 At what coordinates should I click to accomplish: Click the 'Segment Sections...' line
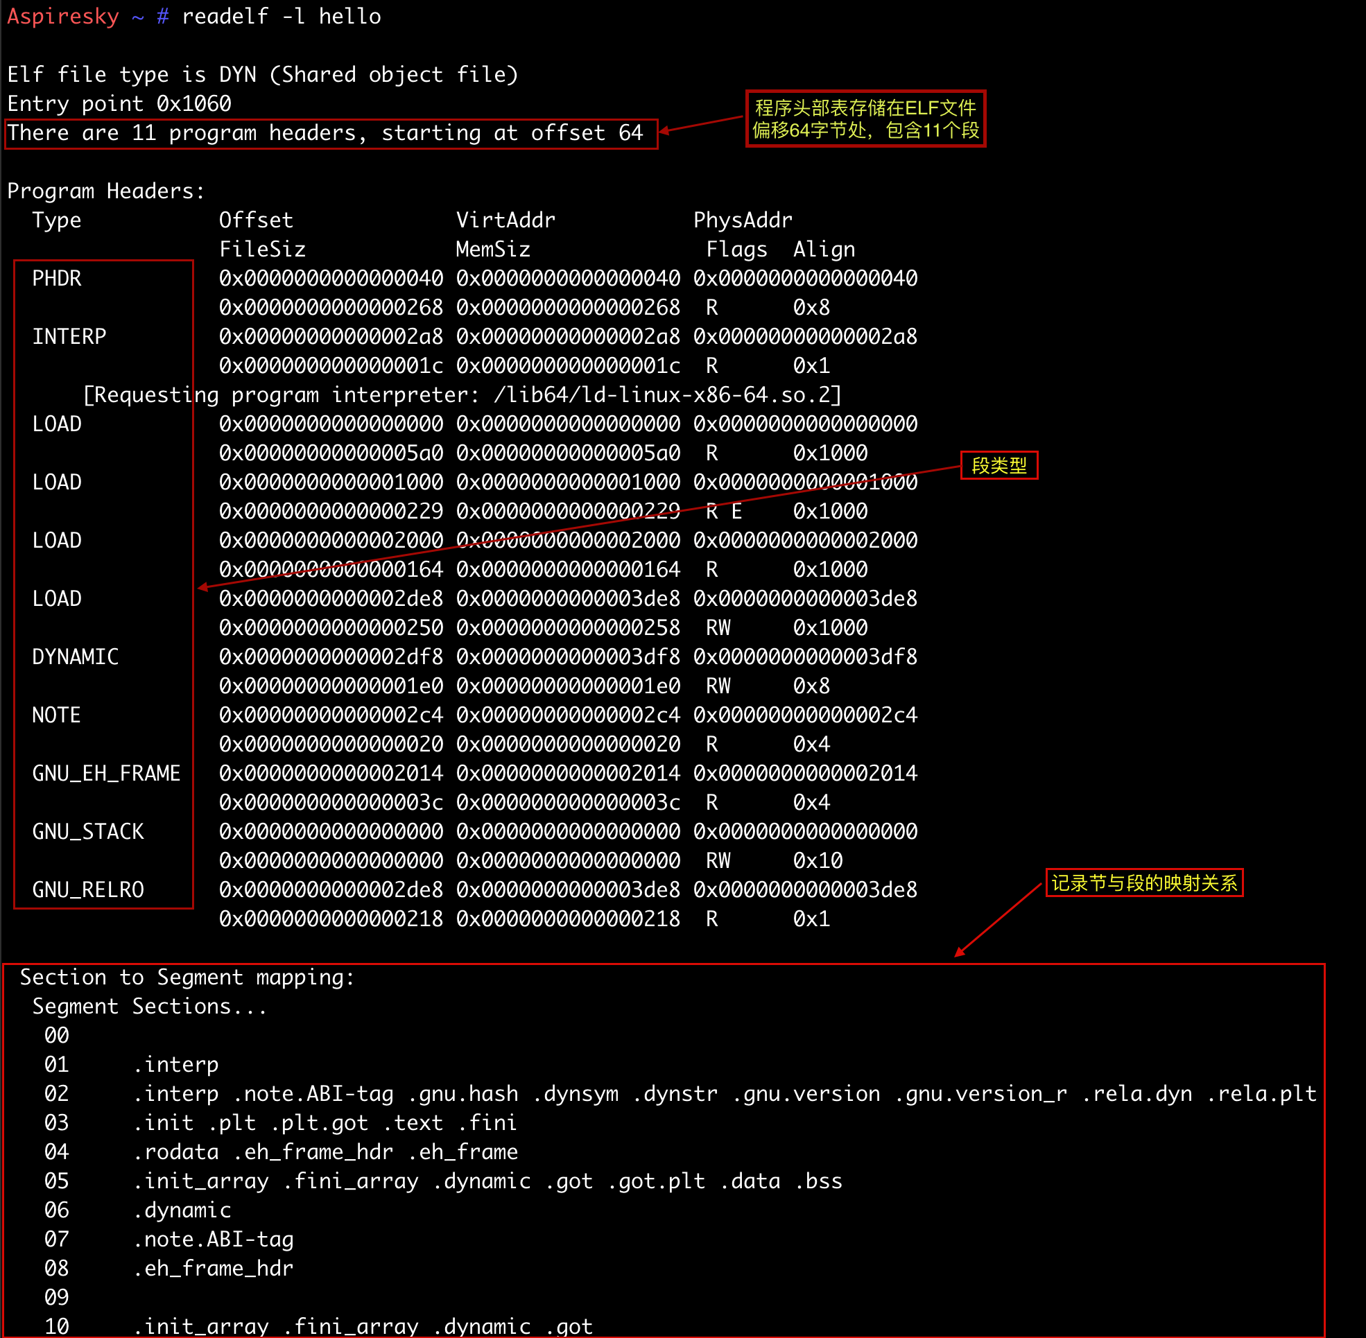pos(150,1007)
